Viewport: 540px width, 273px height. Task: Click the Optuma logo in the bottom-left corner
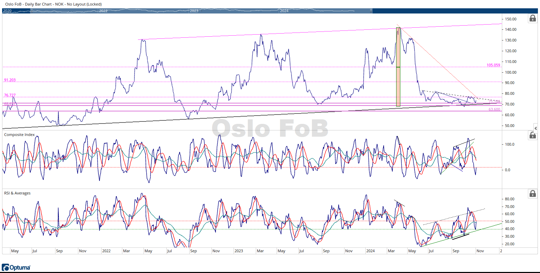(x=16, y=267)
